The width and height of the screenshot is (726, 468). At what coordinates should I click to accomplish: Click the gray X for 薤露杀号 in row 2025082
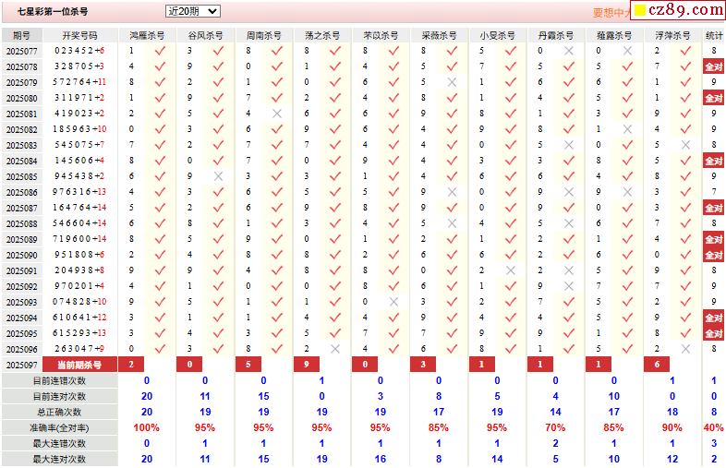(627, 129)
